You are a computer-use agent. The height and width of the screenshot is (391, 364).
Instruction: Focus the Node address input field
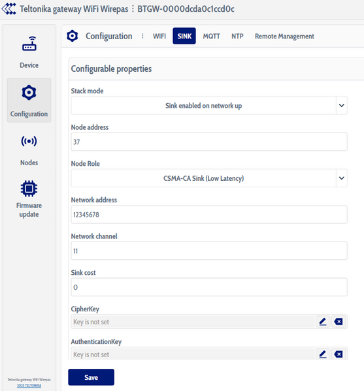pyautogui.click(x=209, y=142)
